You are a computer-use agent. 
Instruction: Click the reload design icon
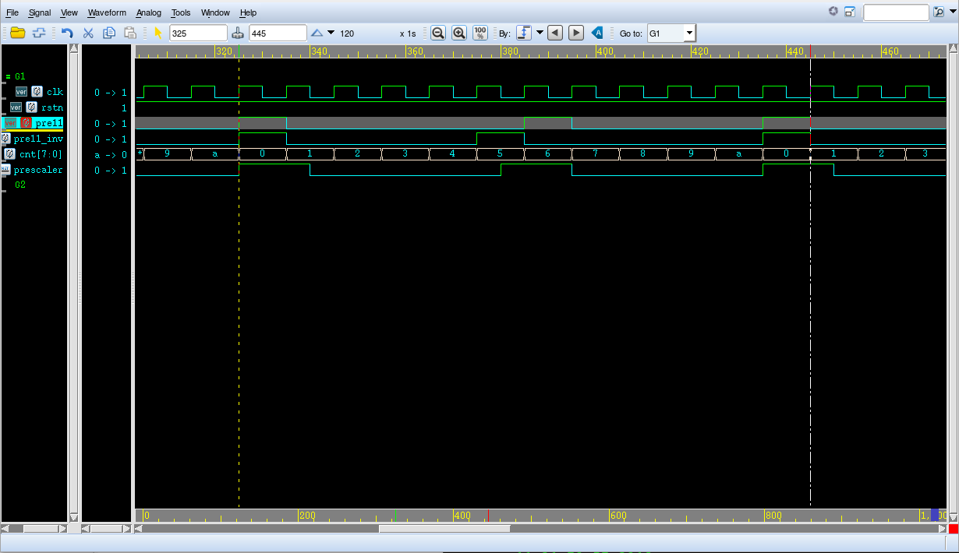[38, 33]
